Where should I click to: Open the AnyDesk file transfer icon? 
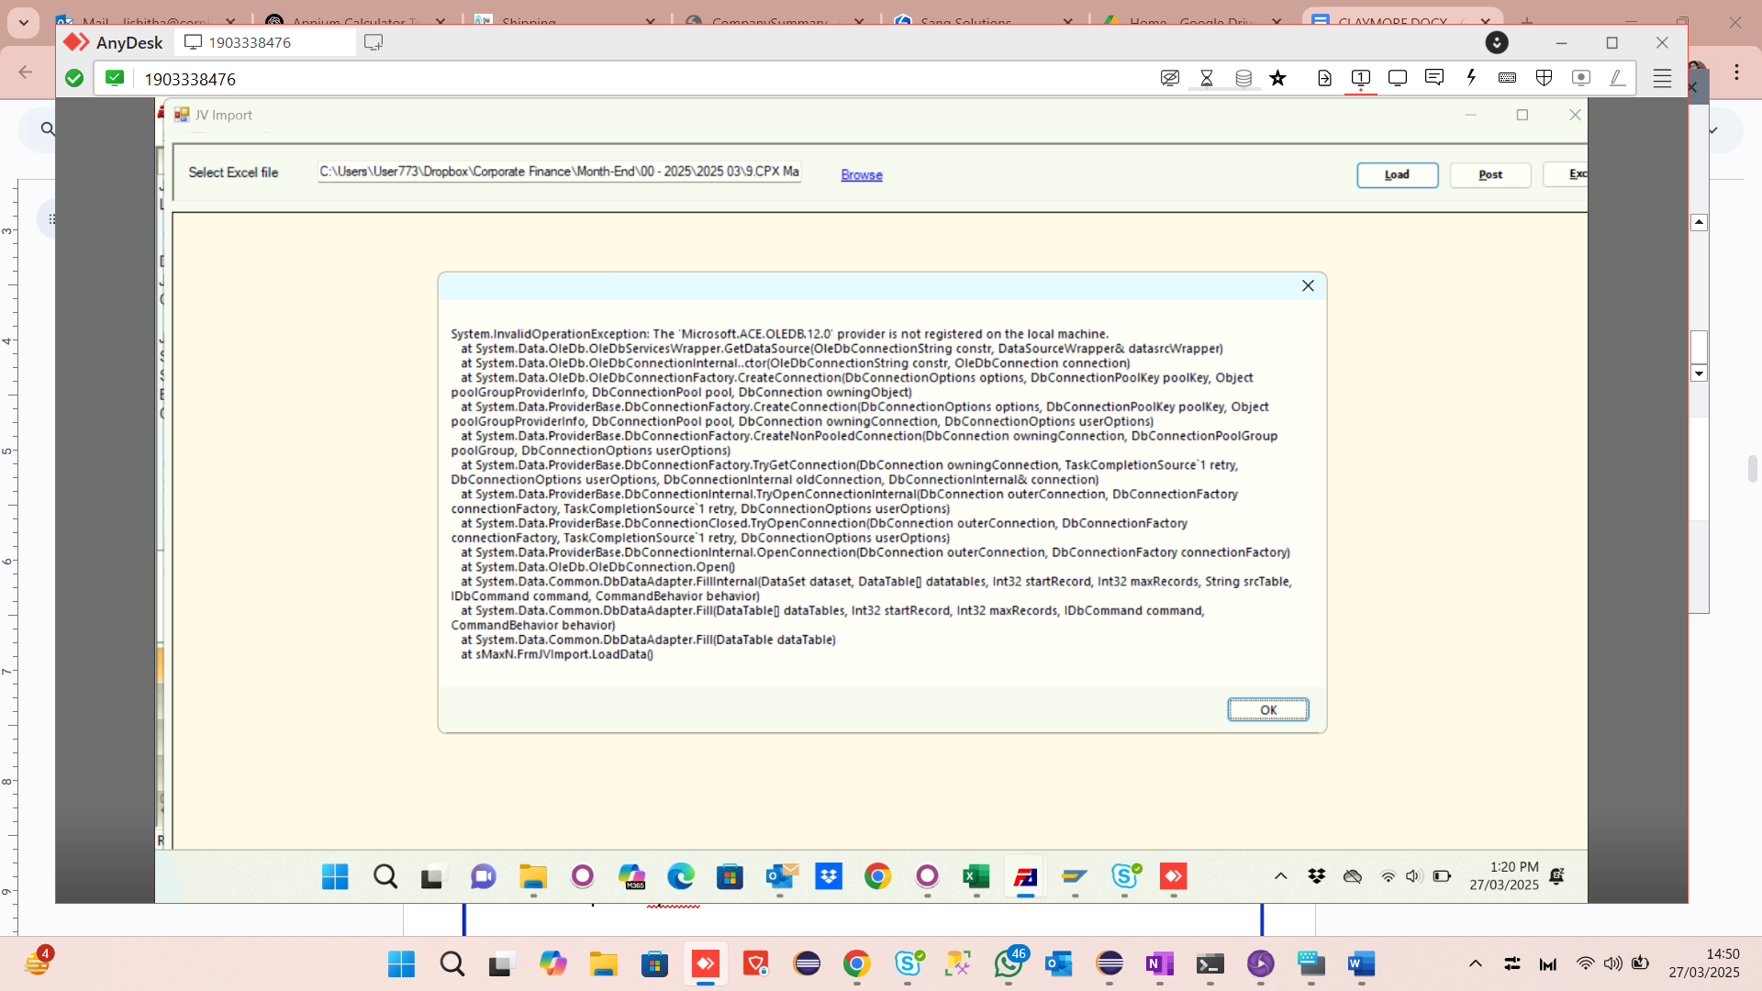pyautogui.click(x=1324, y=78)
